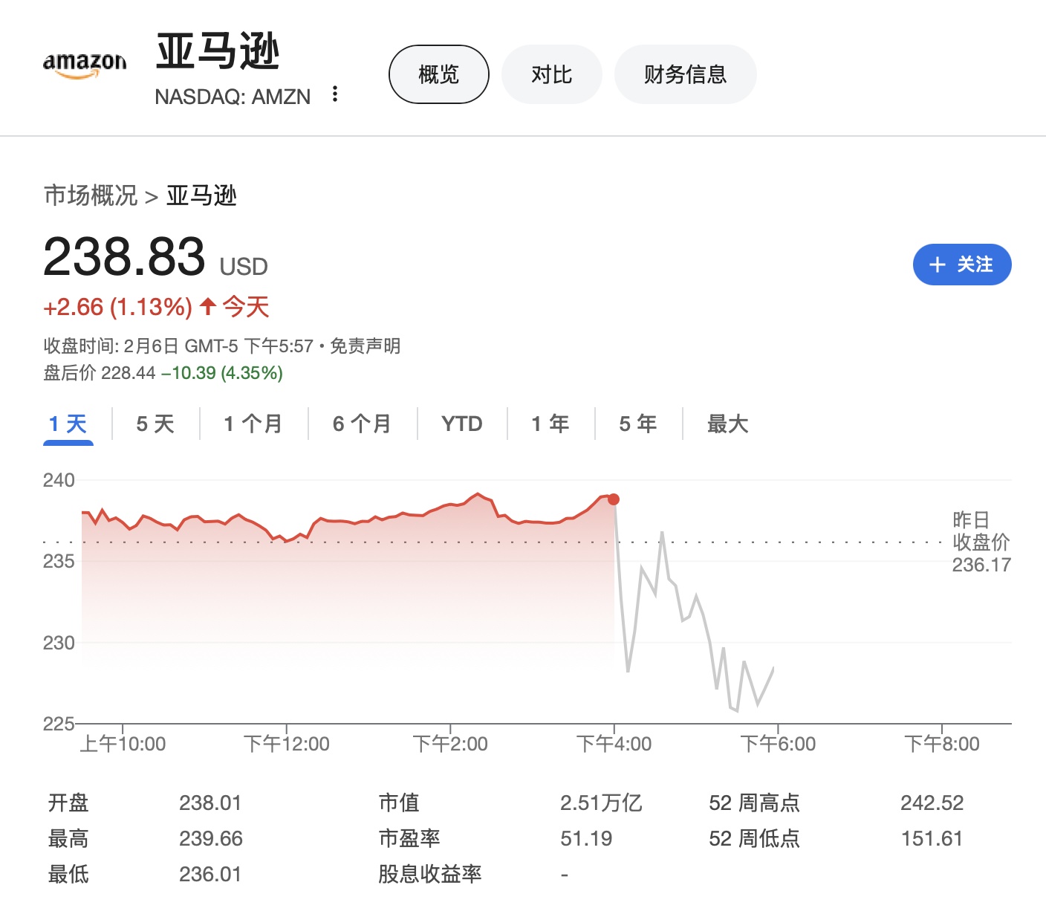The height and width of the screenshot is (914, 1046).
Task: Display the 最大 max chart range
Action: click(727, 424)
